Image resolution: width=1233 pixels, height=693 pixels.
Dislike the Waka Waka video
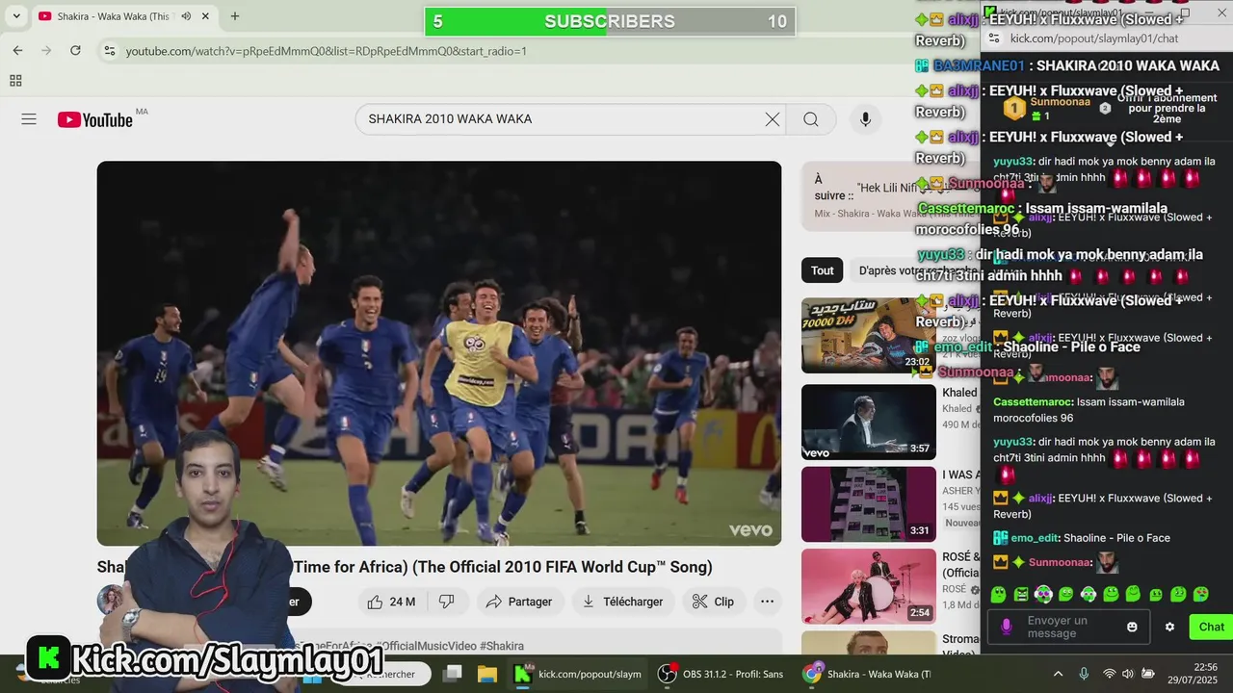(x=446, y=602)
